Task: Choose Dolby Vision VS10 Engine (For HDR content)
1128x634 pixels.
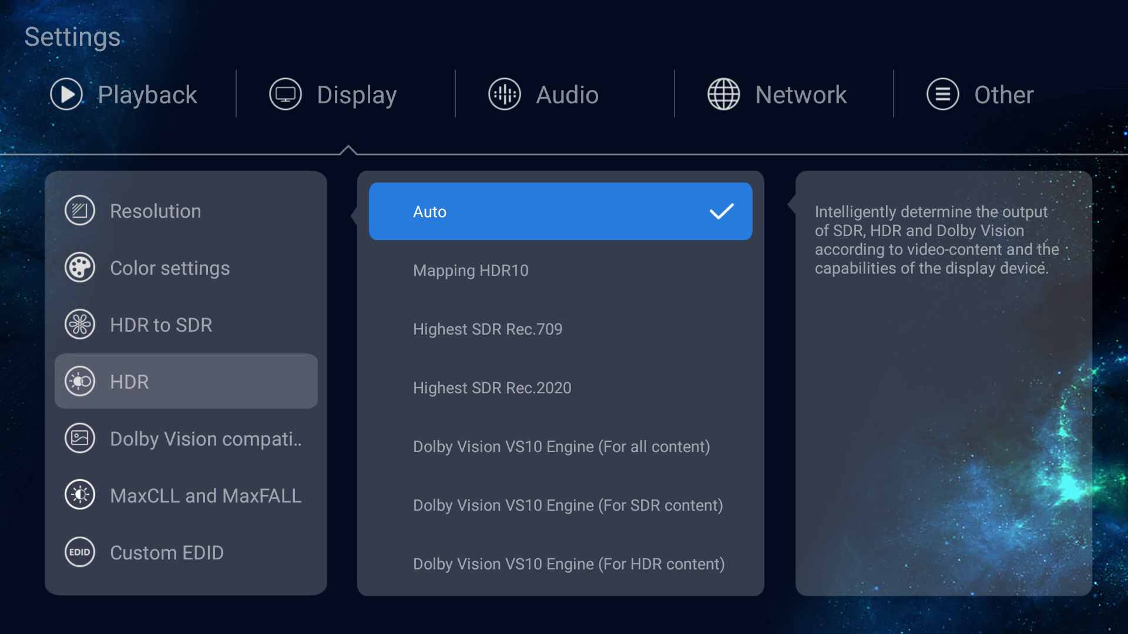Action: pos(560,564)
